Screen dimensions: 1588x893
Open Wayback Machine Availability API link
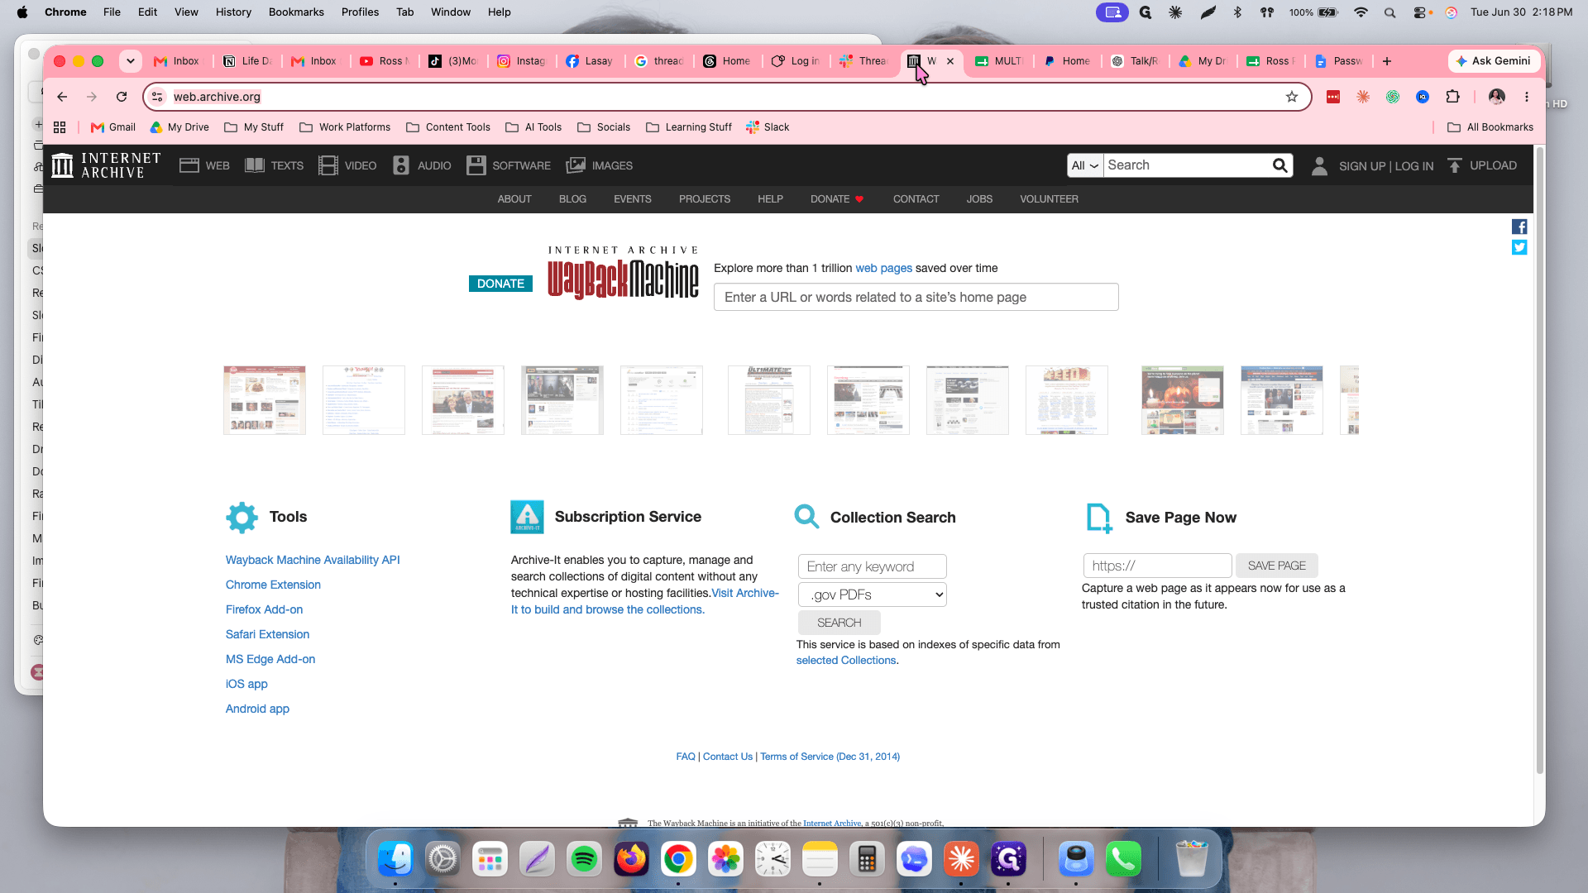click(313, 560)
